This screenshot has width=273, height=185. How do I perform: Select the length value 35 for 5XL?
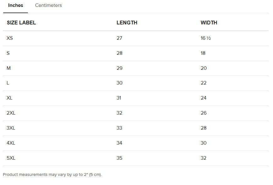click(x=119, y=158)
